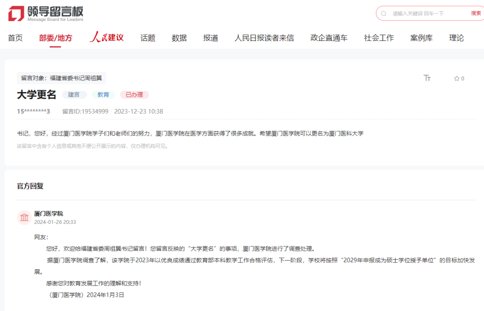Open the 部委/地方 section
Viewport: 484px width, 311px height.
[55, 38]
